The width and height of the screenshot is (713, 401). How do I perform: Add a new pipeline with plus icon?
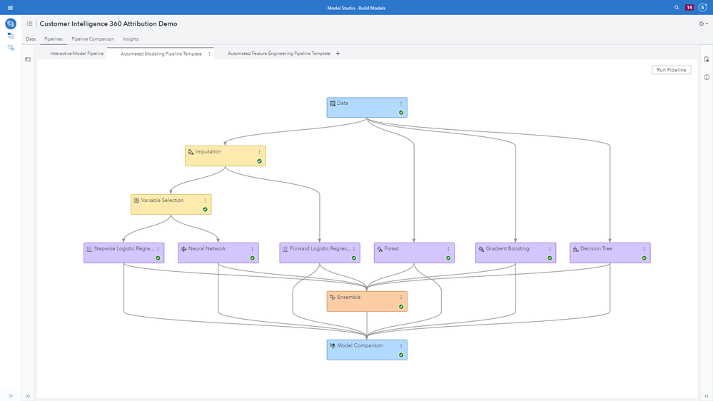click(338, 54)
